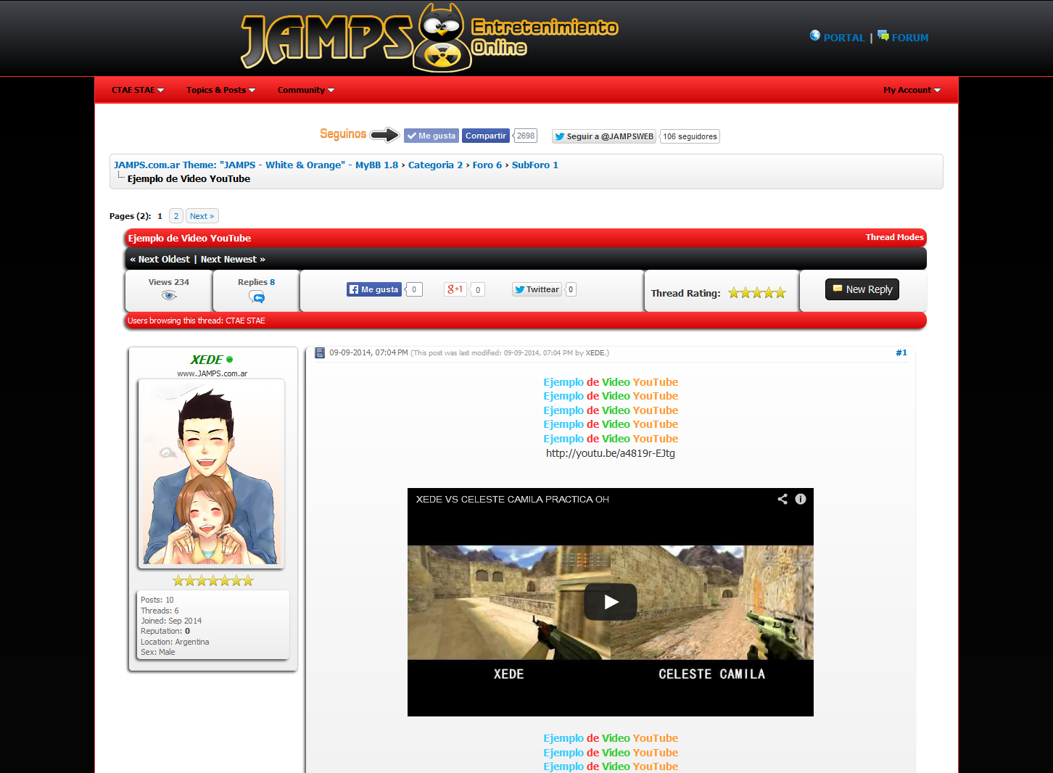Click the film strip post icon
Viewport: 1053px width, 773px height.
tap(320, 353)
